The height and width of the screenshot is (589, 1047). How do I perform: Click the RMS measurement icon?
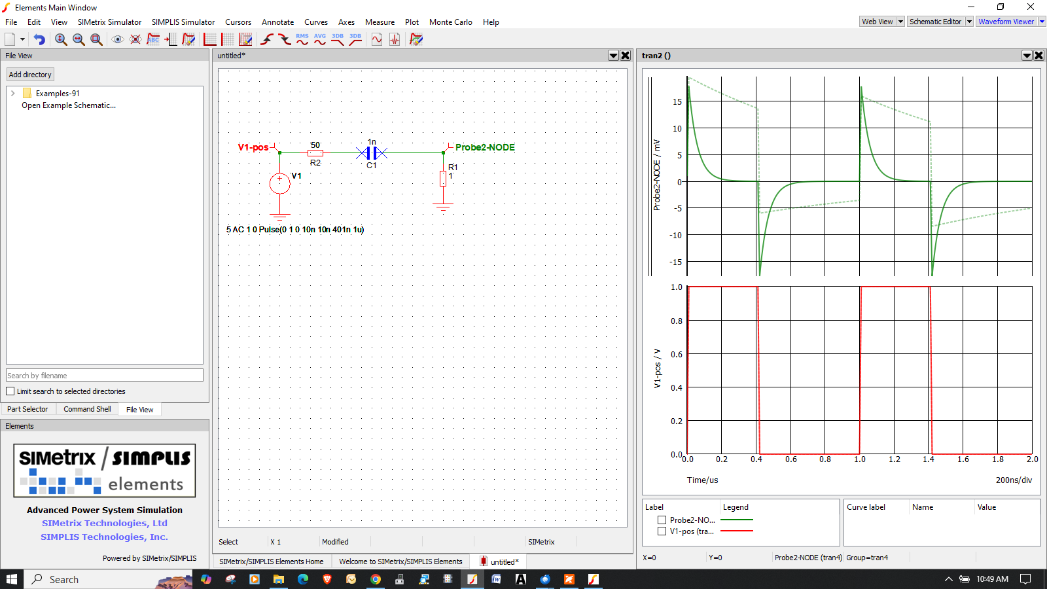(x=302, y=39)
